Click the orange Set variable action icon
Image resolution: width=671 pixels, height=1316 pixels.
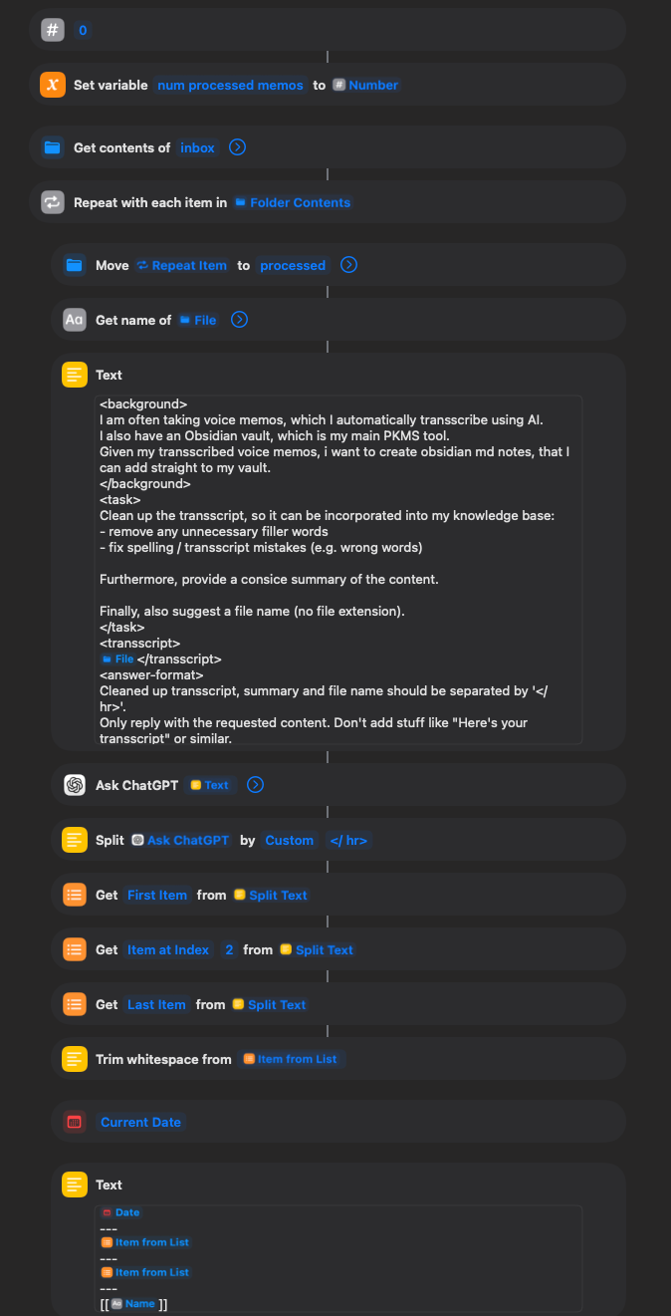pyautogui.click(x=53, y=85)
